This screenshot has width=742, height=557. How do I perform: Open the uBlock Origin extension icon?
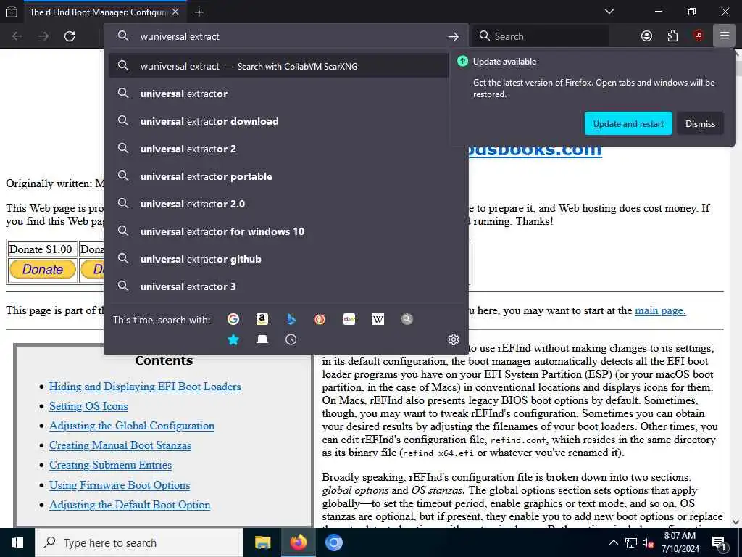pyautogui.click(x=699, y=36)
